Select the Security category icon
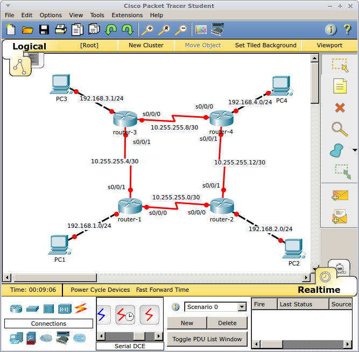359x352 pixels. (x=31, y=338)
